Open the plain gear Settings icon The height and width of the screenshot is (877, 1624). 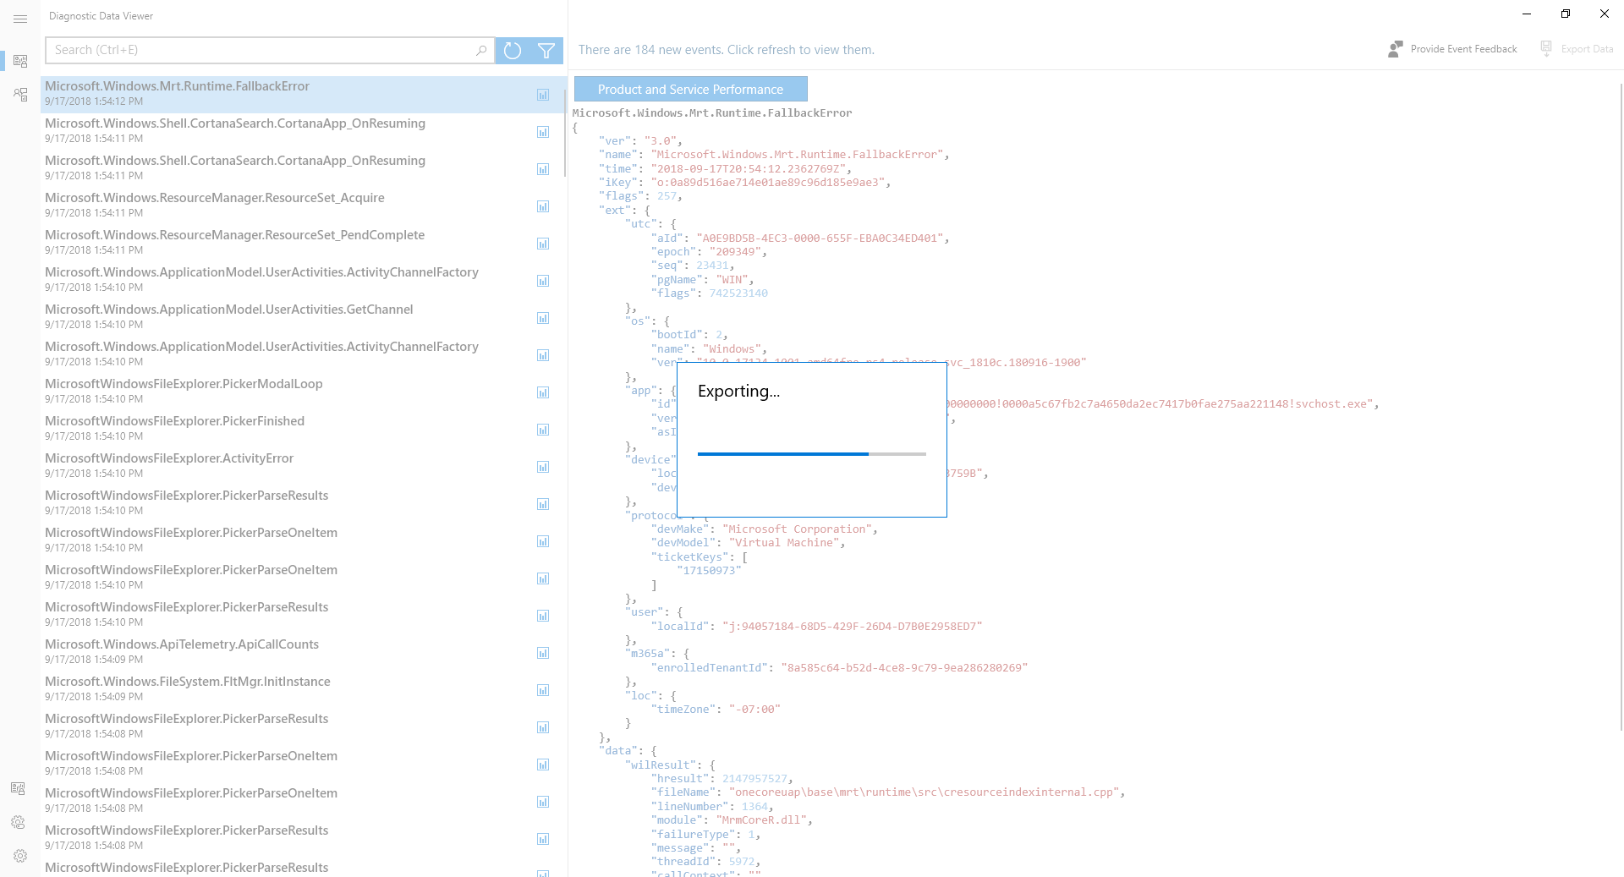[20, 856]
